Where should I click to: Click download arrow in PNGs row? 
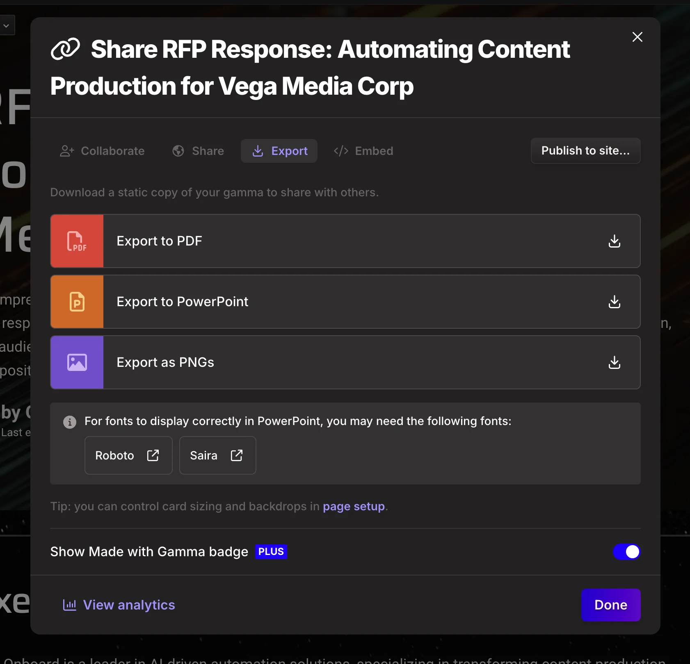coord(614,362)
